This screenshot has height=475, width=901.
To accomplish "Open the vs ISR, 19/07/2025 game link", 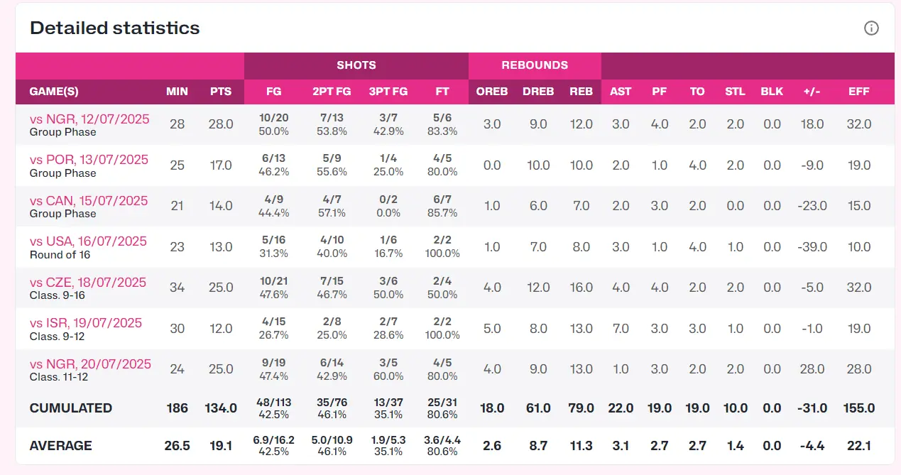I will coord(86,323).
